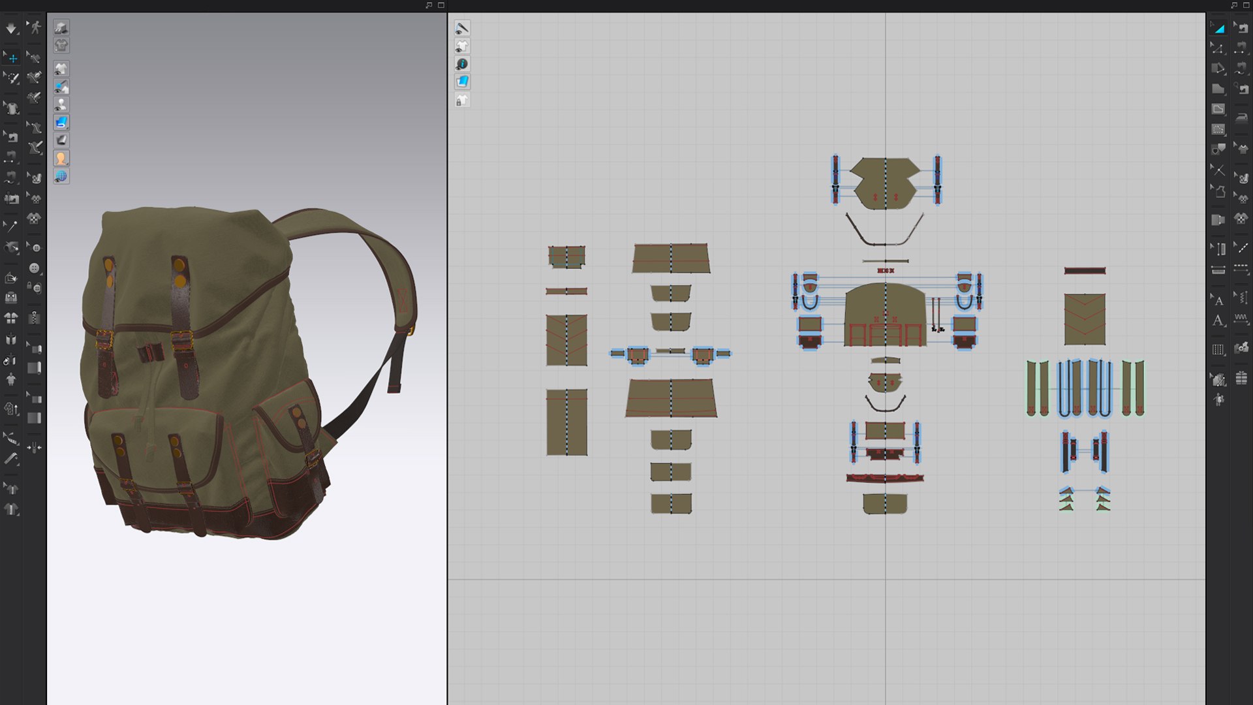Select the Simulate down-arrow tool
The width and height of the screenshot is (1253, 705).
pos(12,28)
